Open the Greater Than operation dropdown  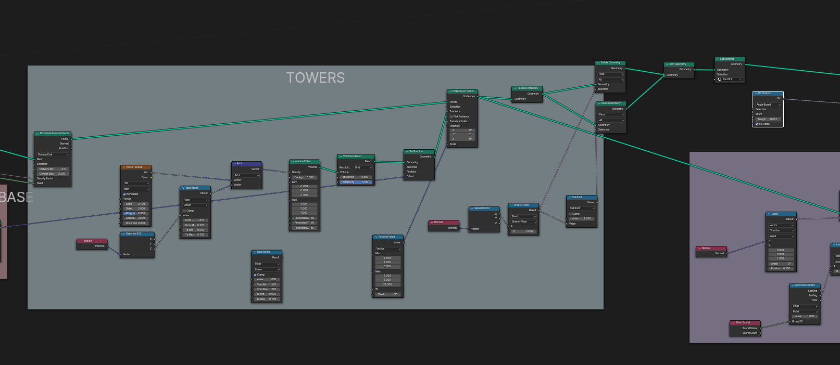pos(523,221)
